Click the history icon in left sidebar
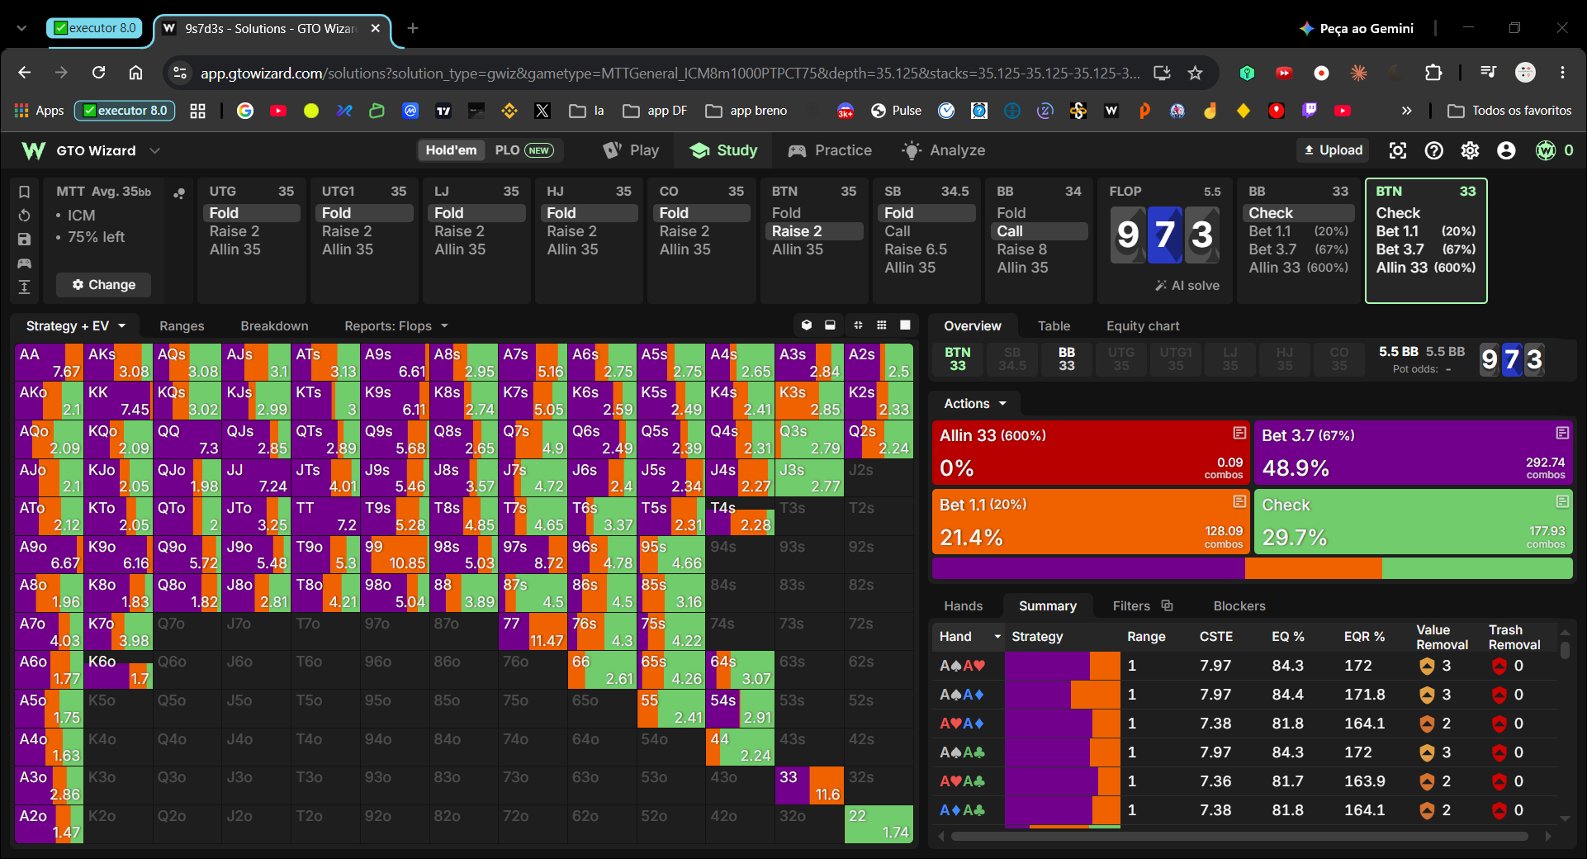The image size is (1587, 859). (24, 216)
